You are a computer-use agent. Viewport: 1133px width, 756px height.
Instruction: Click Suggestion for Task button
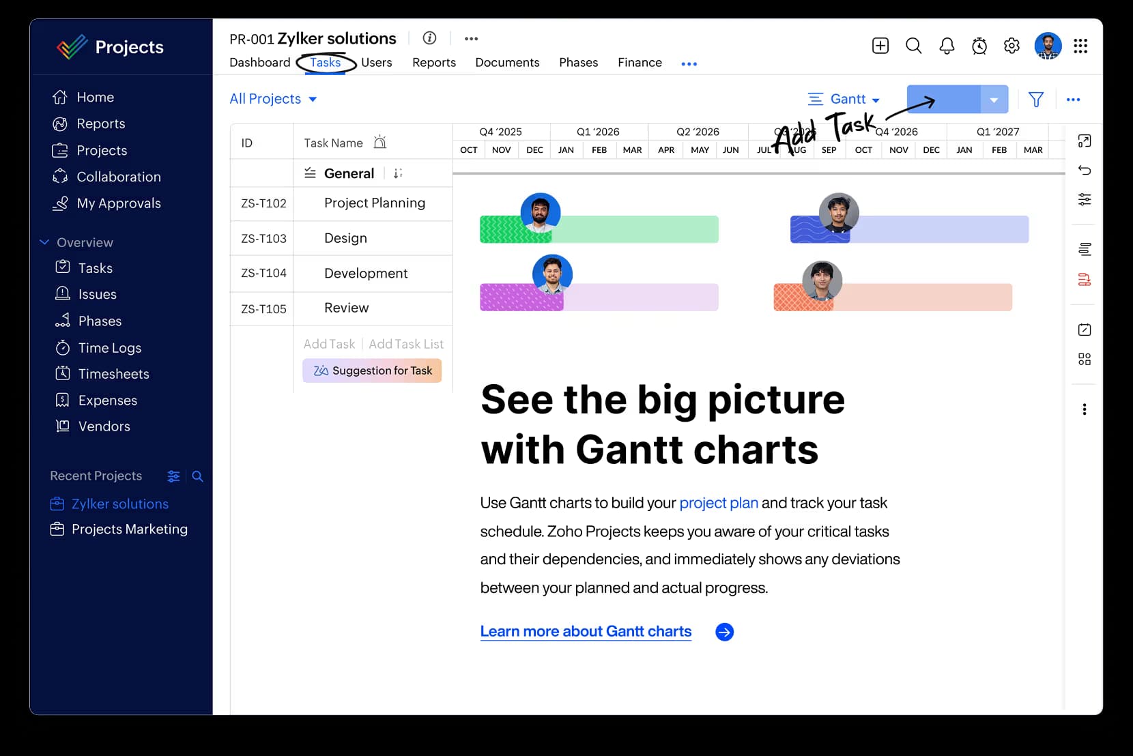(372, 370)
